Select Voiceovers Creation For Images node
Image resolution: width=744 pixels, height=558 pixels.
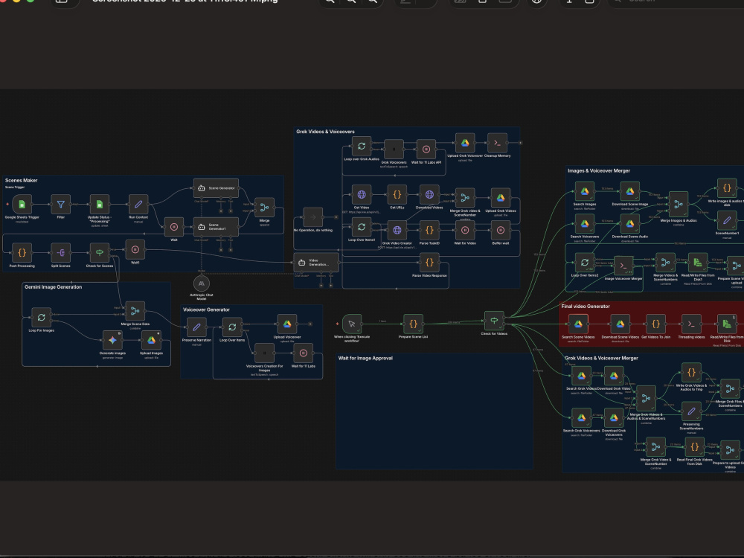click(264, 353)
